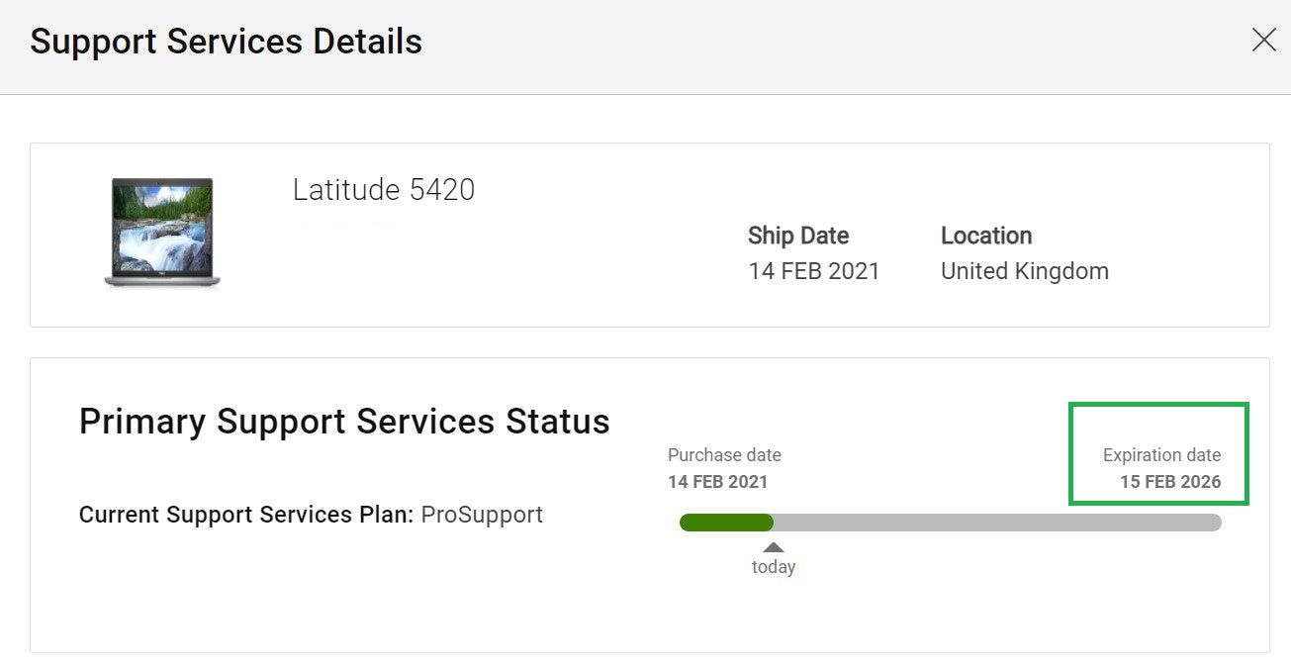Select the Location label
The image size is (1291, 670).
[985, 236]
